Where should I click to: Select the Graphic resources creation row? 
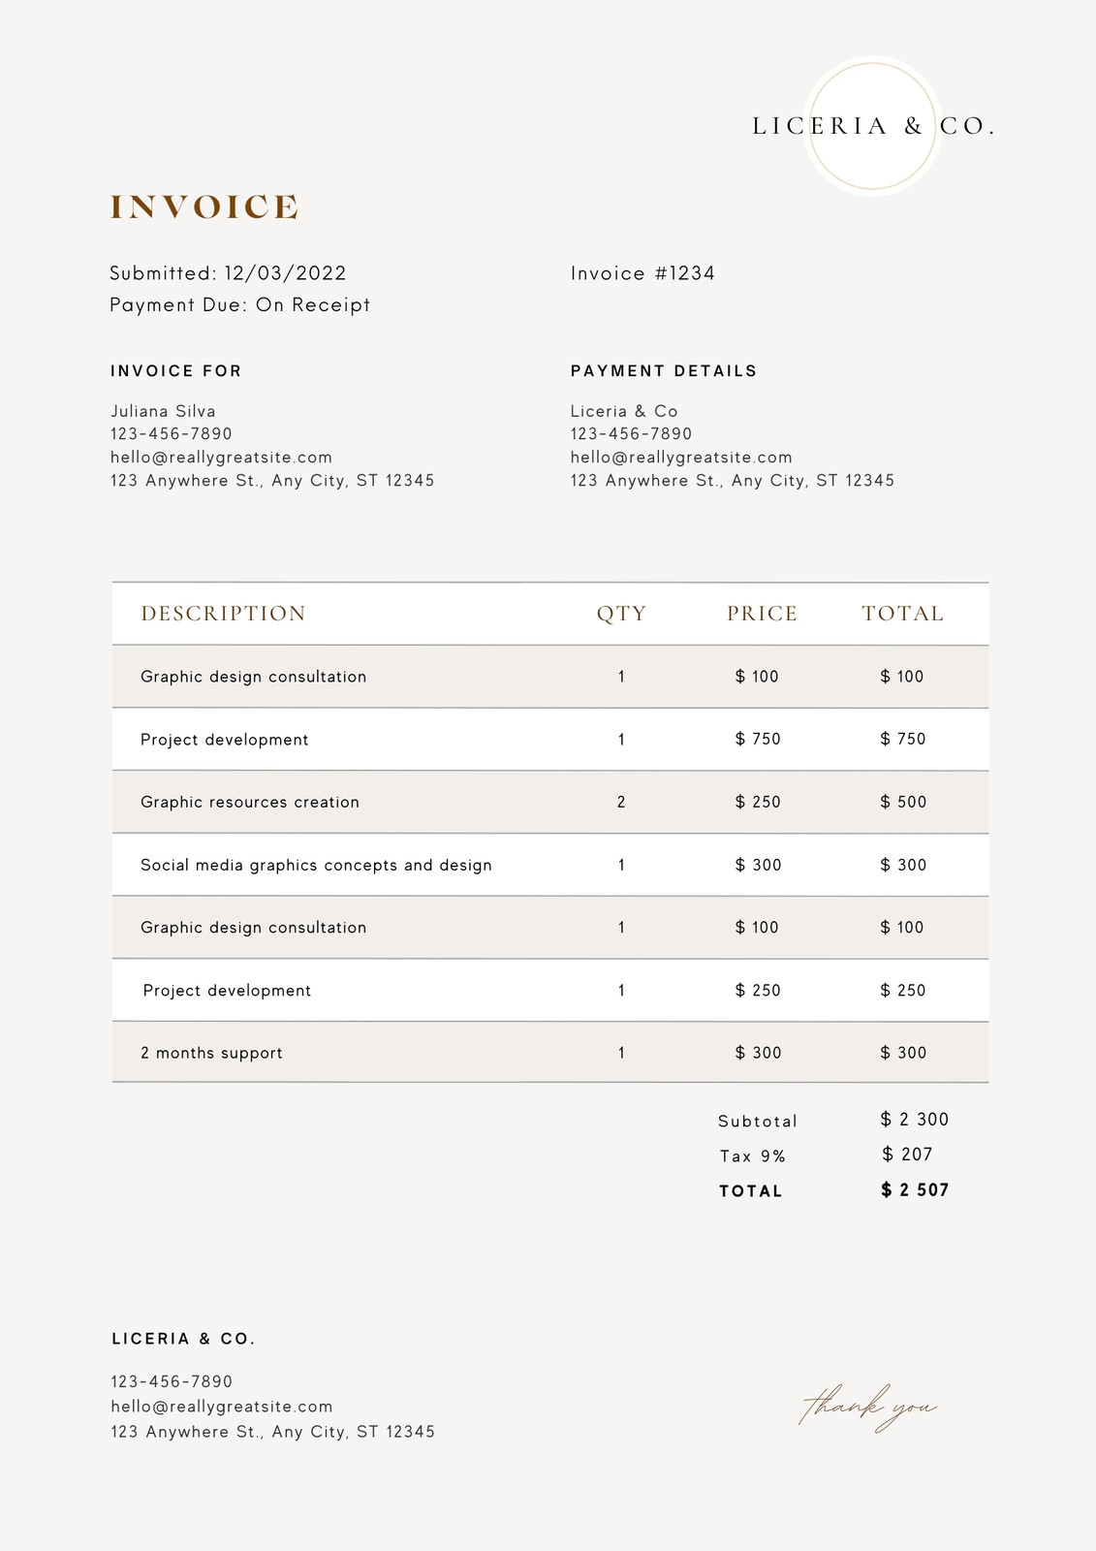coord(550,802)
